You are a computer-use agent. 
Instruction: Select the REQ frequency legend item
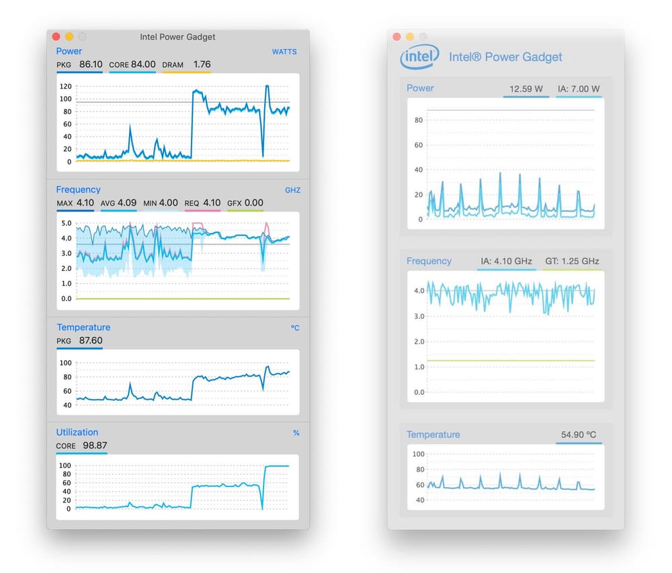point(202,203)
